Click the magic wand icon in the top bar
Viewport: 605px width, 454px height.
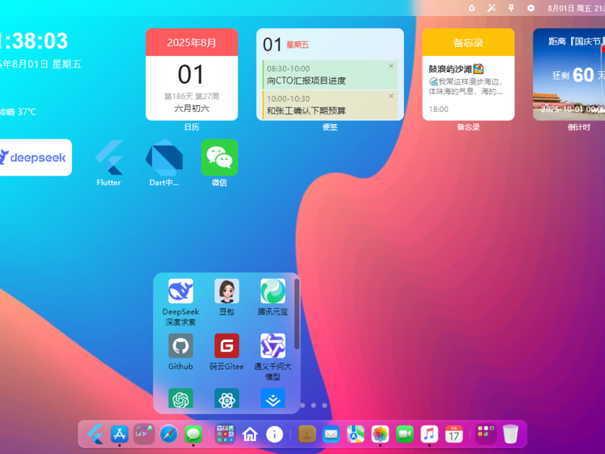(491, 8)
